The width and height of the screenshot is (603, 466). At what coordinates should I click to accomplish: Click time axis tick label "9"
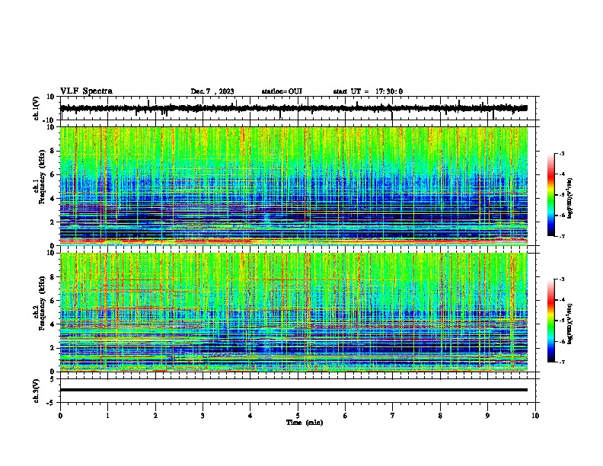(487, 416)
